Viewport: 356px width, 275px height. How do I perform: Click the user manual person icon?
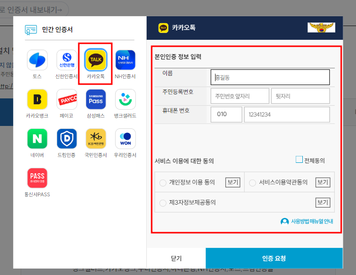click(285, 221)
